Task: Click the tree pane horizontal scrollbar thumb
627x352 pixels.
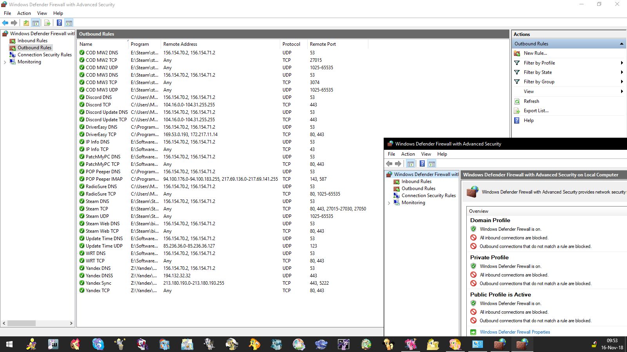Action: click(22, 323)
